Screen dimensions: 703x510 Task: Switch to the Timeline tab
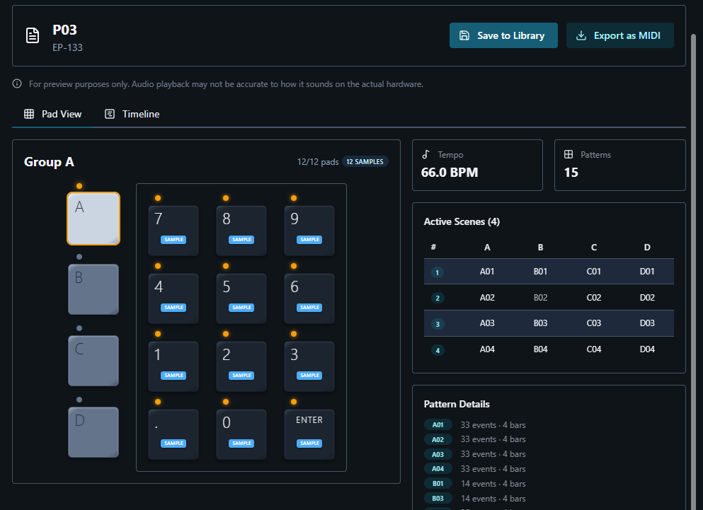pos(132,114)
